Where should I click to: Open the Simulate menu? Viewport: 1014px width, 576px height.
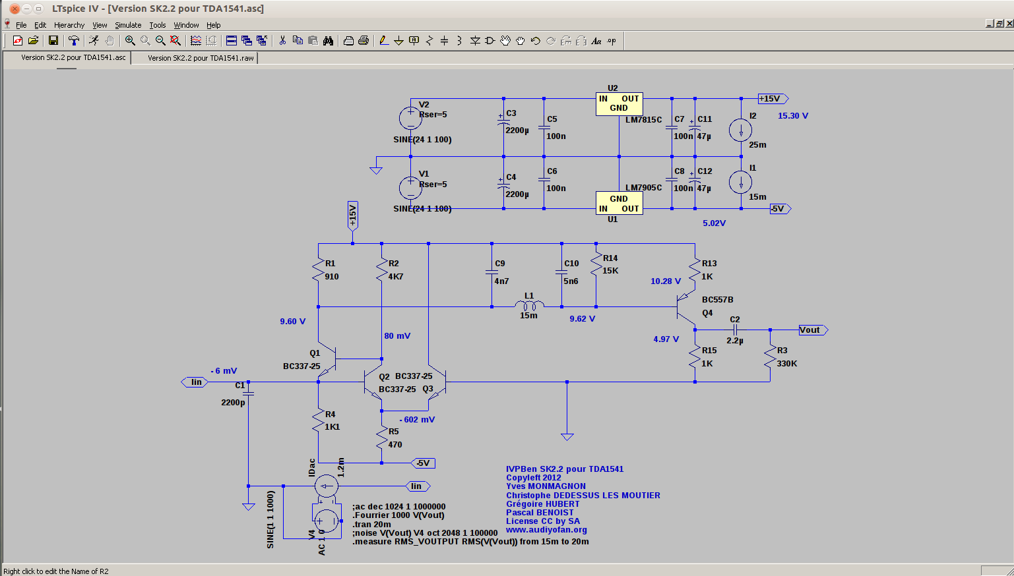coord(128,25)
